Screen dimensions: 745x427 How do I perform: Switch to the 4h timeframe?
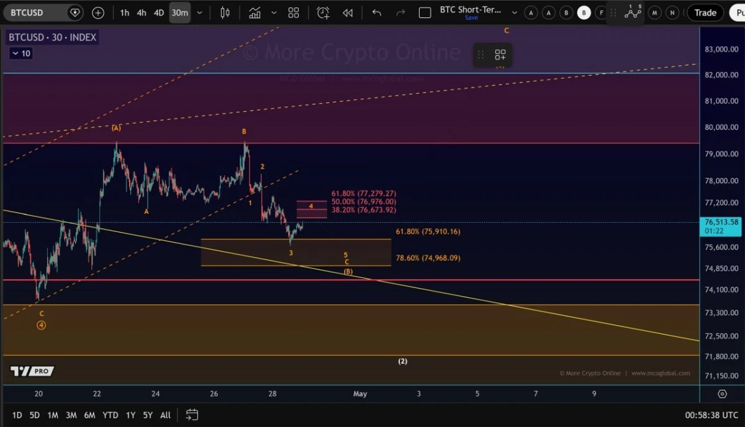coord(142,12)
